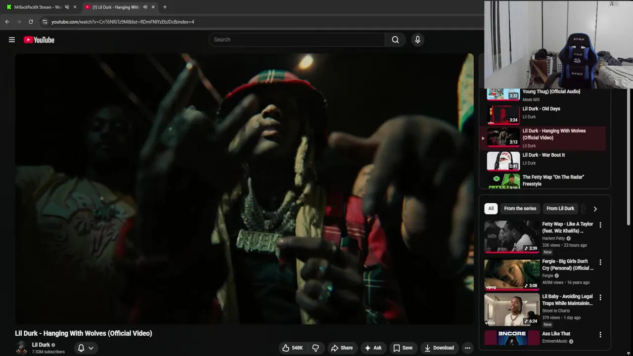Mute the Lil Durk tab audio icon
The height and width of the screenshot is (356, 633).
click(x=145, y=7)
